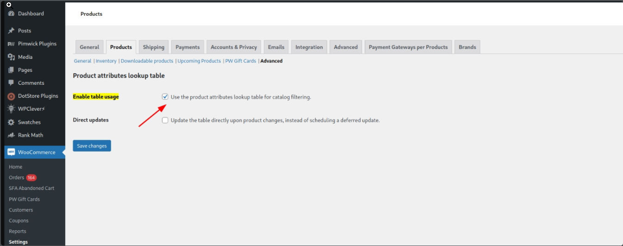Screen dimensions: 623x246
Task: Click the Enable table usage label
Action: coord(96,97)
